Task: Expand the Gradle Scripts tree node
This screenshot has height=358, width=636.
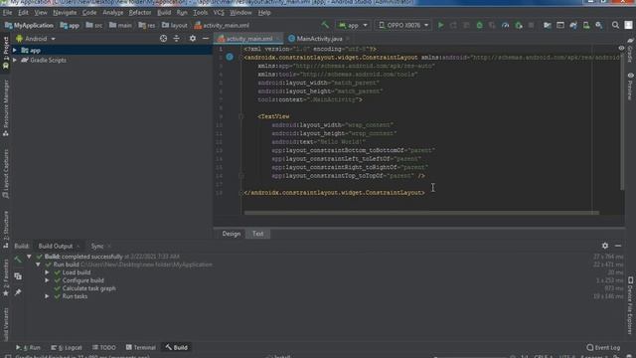Action: coord(15,60)
